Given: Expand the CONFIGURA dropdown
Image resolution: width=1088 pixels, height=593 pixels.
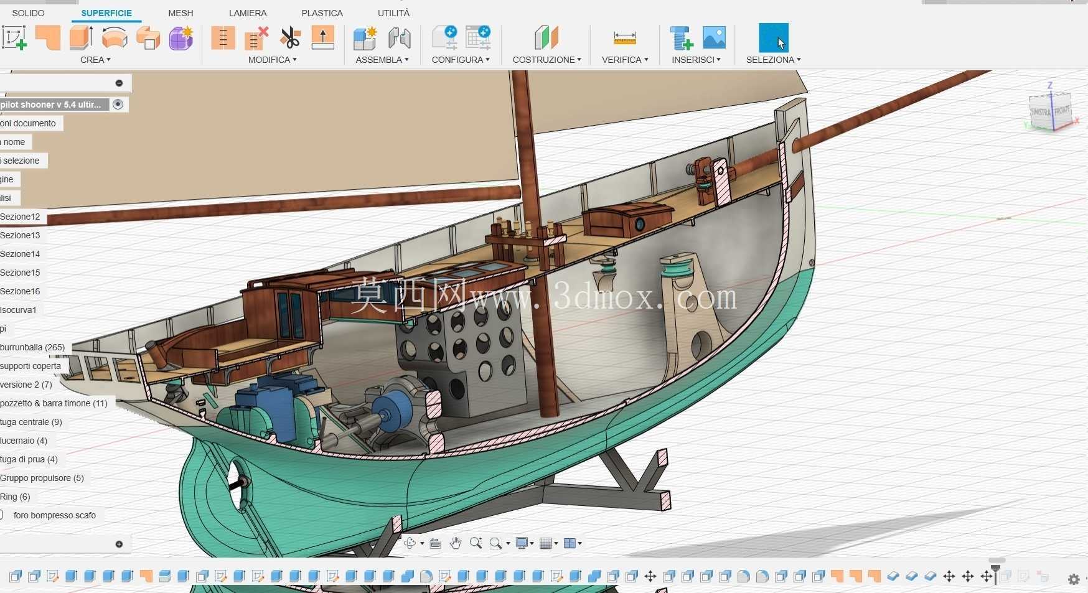Looking at the screenshot, I should 461,60.
